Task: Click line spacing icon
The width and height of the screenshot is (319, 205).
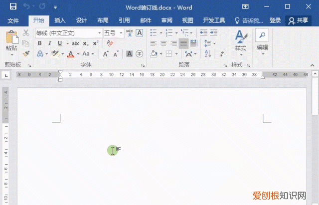Action: coord(207,43)
